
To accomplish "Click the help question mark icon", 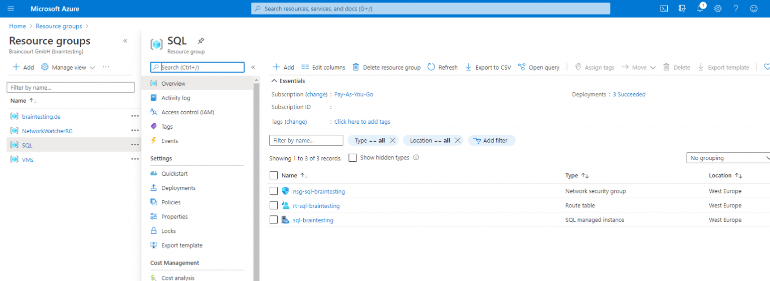I will 736,9.
